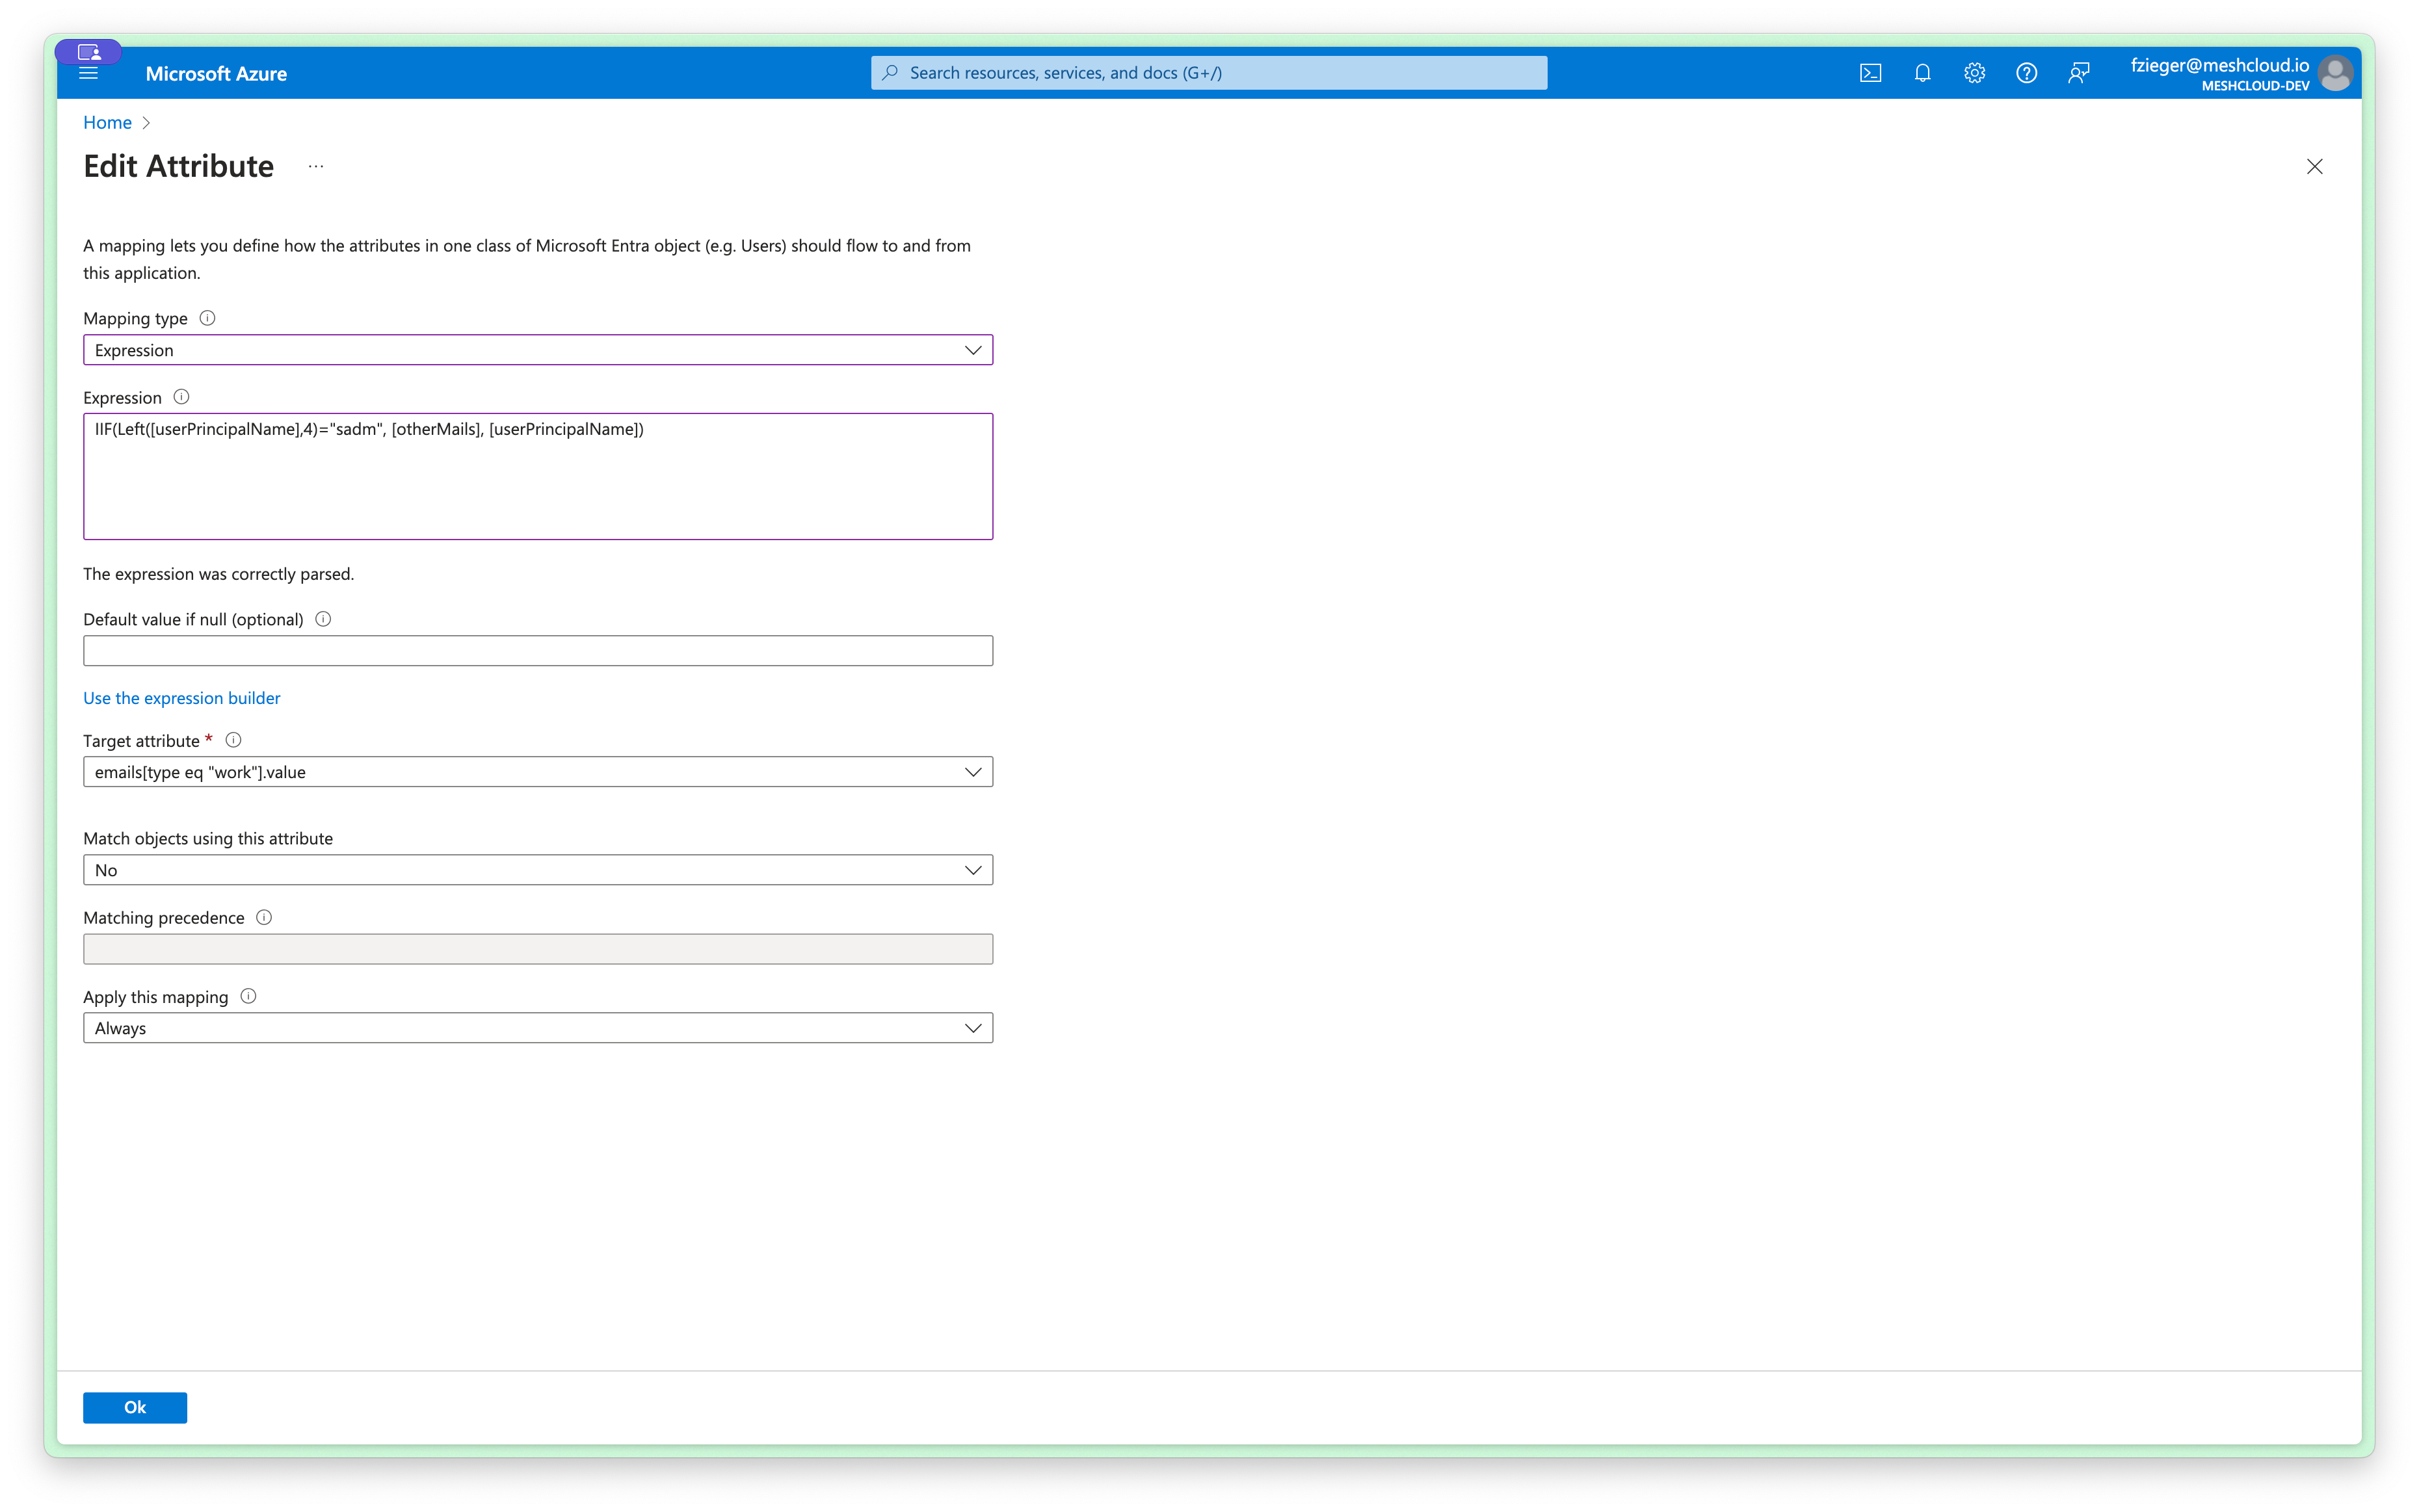2419x1512 pixels.
Task: Open the Target attribute dropdown
Action: point(537,772)
